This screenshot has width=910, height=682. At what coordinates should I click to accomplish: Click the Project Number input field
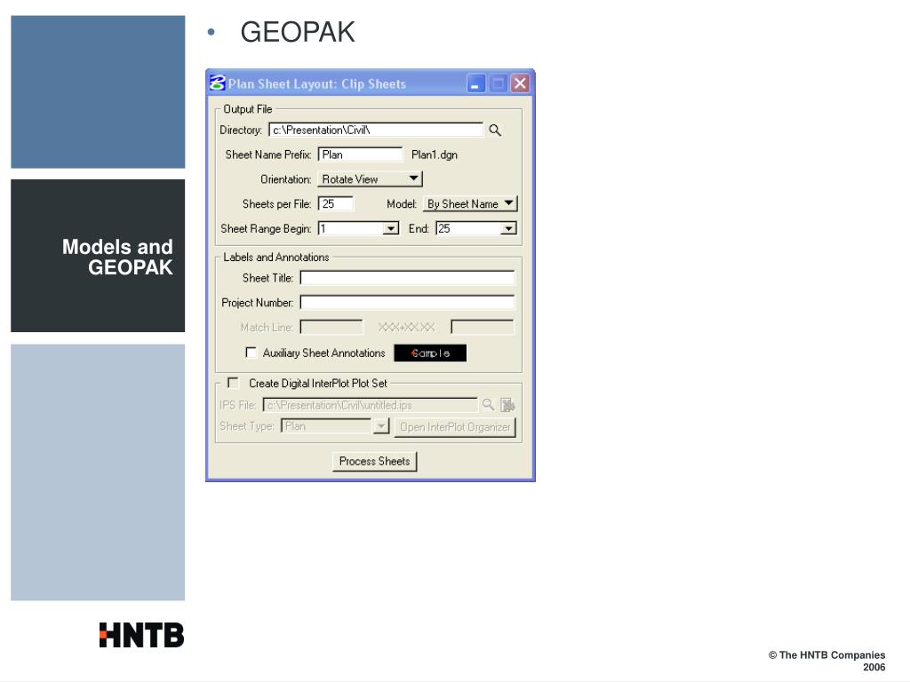pos(407,302)
